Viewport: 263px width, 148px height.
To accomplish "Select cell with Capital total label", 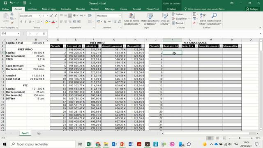I will (16, 43).
